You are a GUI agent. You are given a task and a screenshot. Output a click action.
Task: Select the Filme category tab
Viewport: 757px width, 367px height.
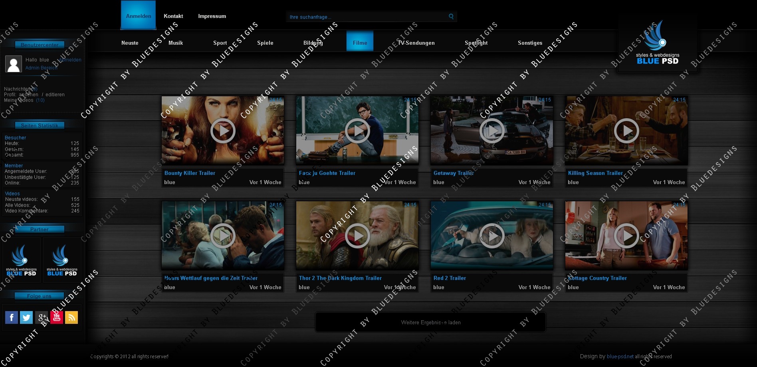tap(360, 41)
